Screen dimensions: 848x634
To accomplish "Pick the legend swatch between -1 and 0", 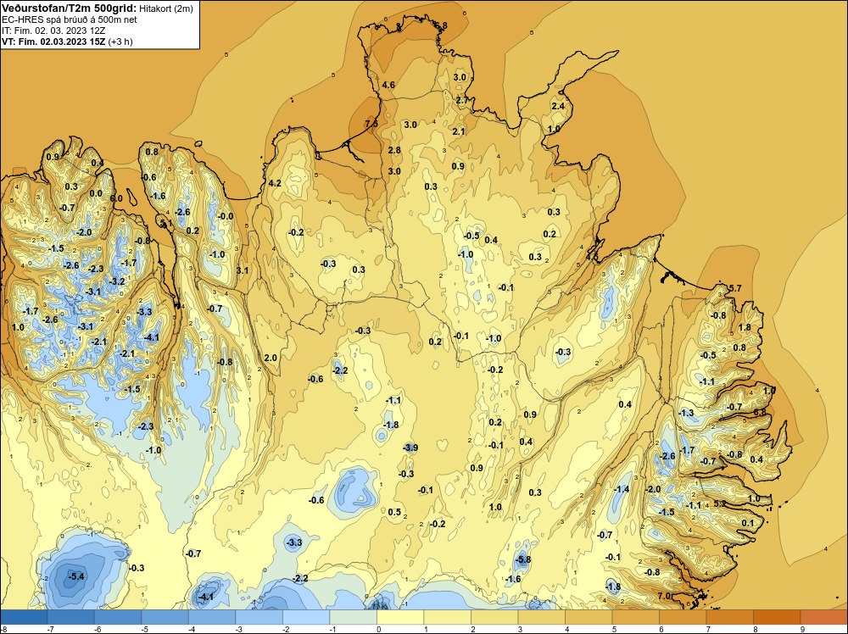I will click(353, 617).
